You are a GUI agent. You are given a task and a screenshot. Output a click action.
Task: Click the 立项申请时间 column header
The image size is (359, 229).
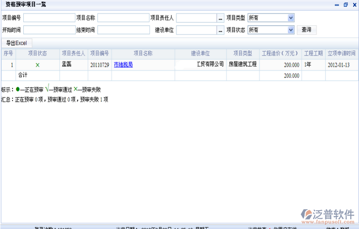click(342, 53)
